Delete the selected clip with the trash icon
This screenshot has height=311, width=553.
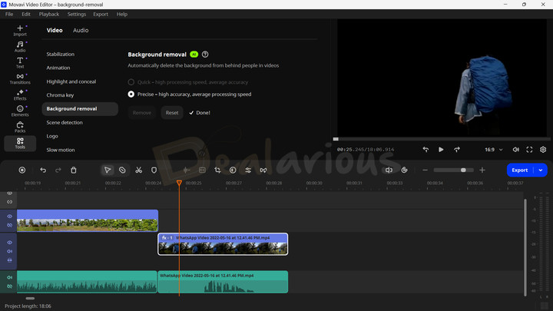[74, 170]
